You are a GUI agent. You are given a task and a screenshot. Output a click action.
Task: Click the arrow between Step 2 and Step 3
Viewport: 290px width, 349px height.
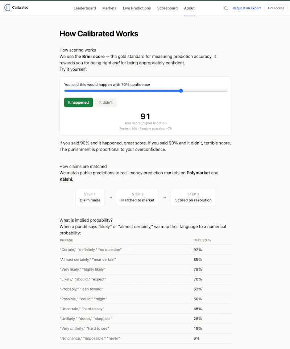coord(165,197)
